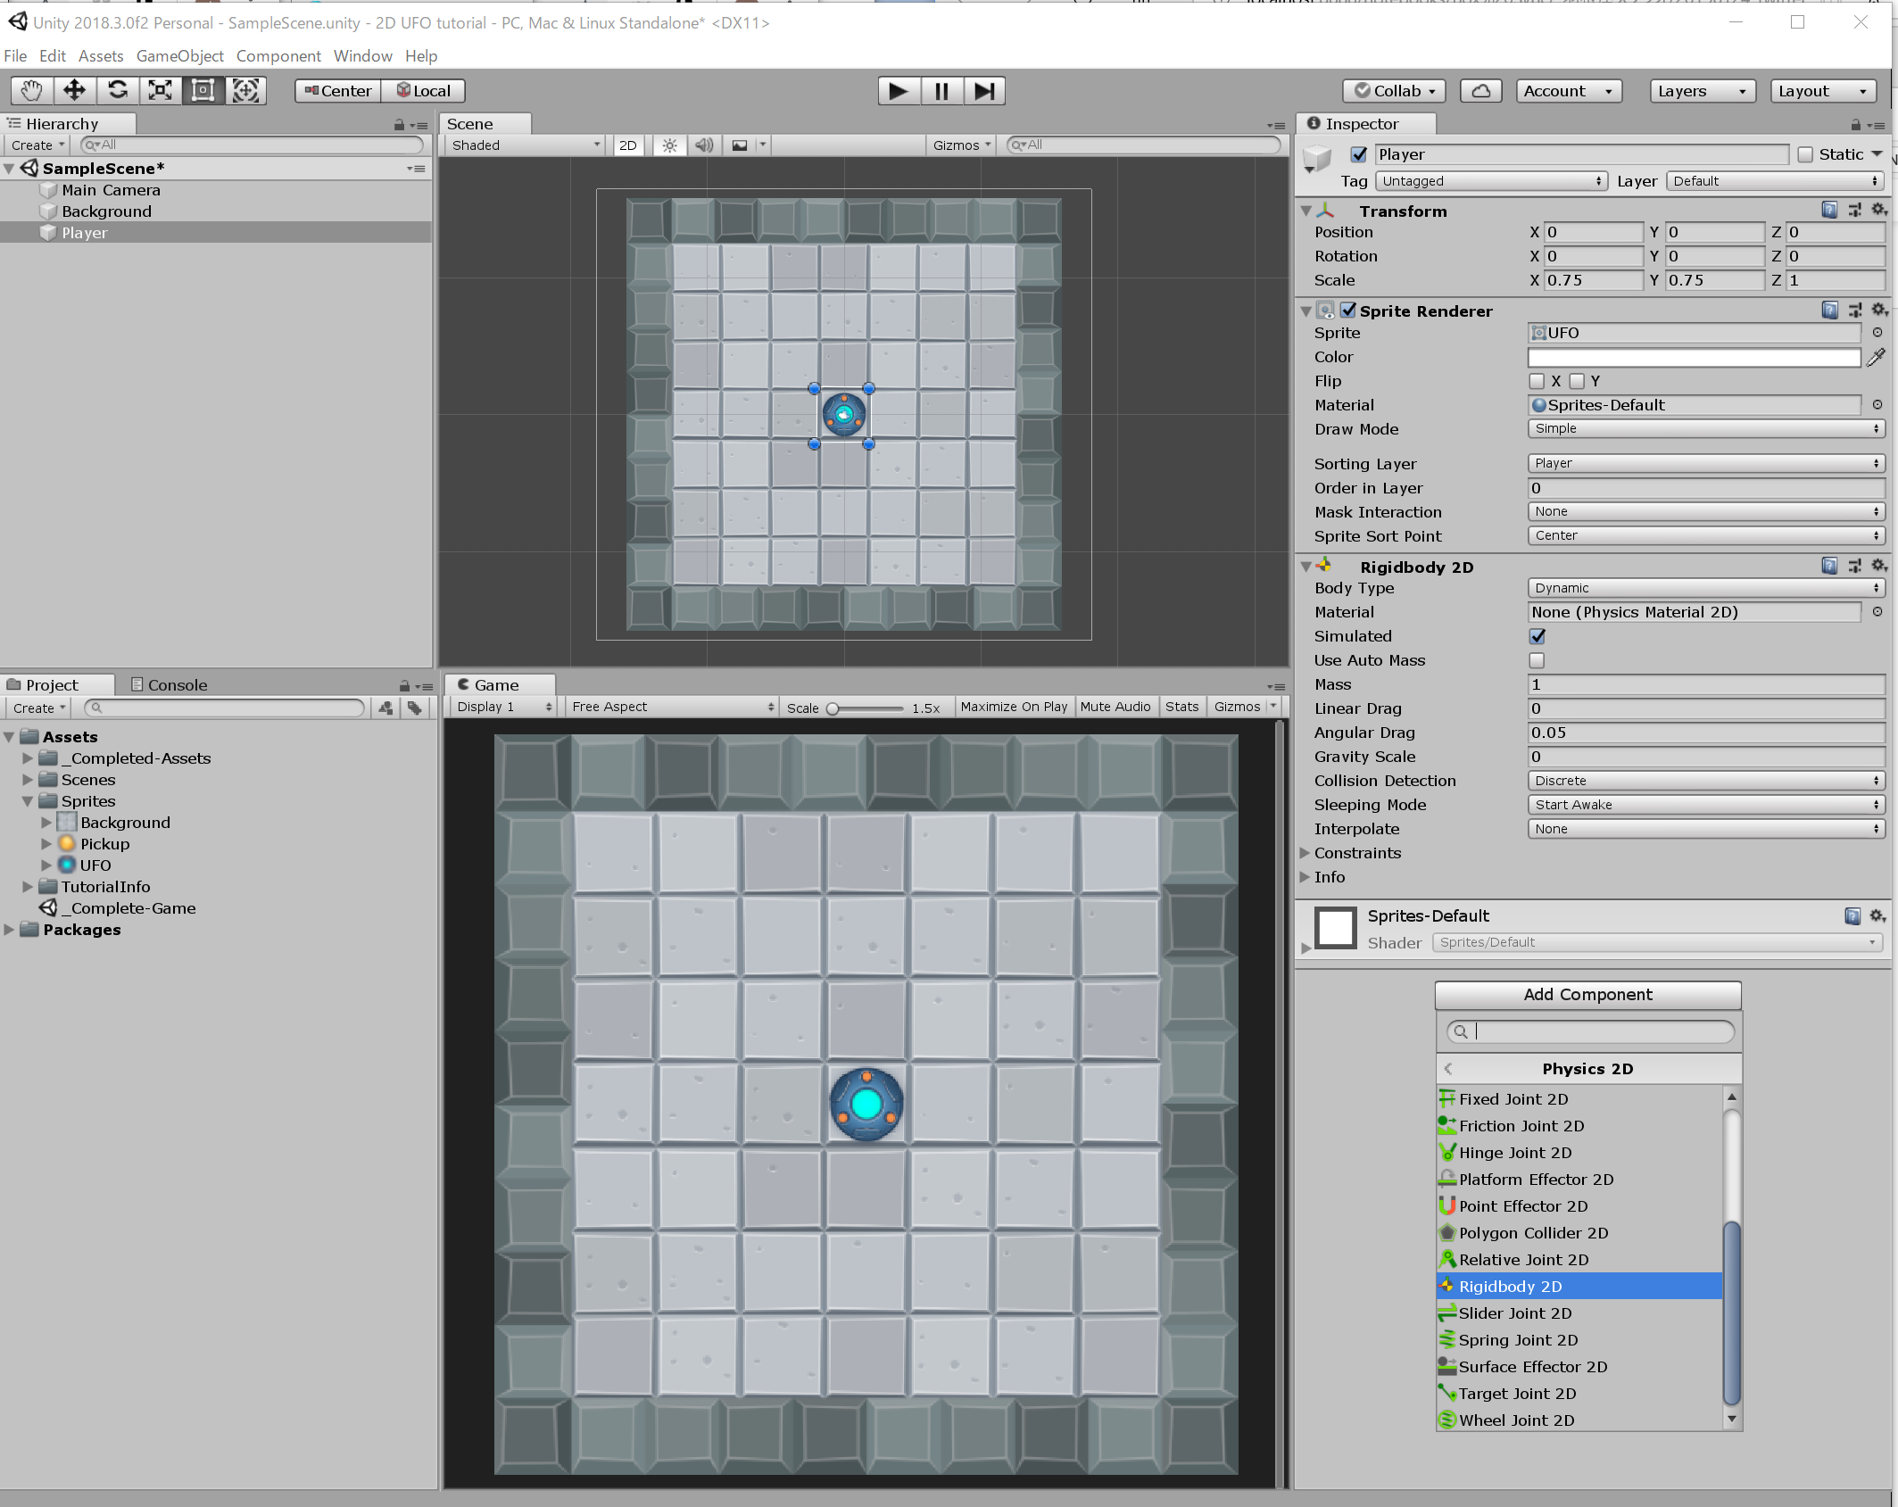Check the Flip X checkbox
The width and height of the screenshot is (1898, 1507).
[1537, 381]
